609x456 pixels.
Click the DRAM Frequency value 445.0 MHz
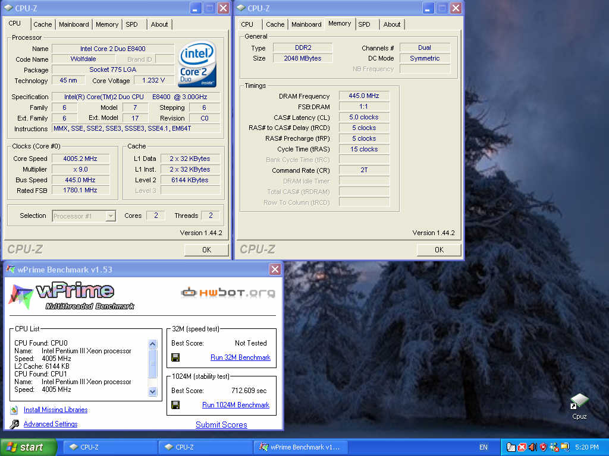tap(364, 96)
